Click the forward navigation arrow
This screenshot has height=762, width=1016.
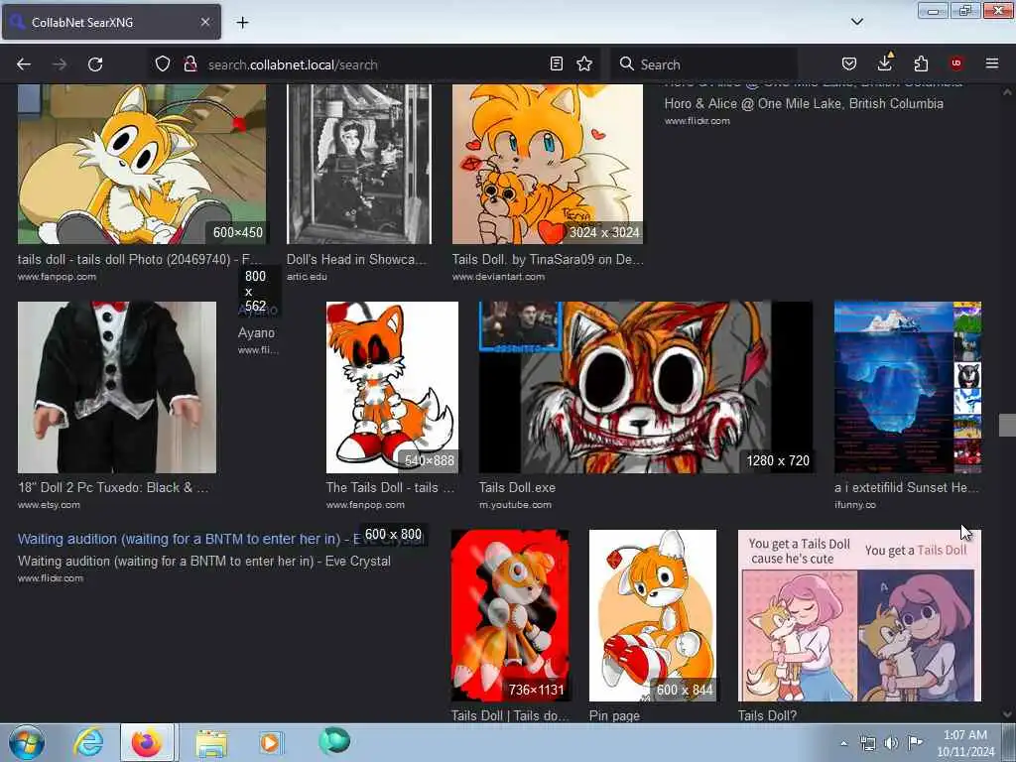[60, 64]
